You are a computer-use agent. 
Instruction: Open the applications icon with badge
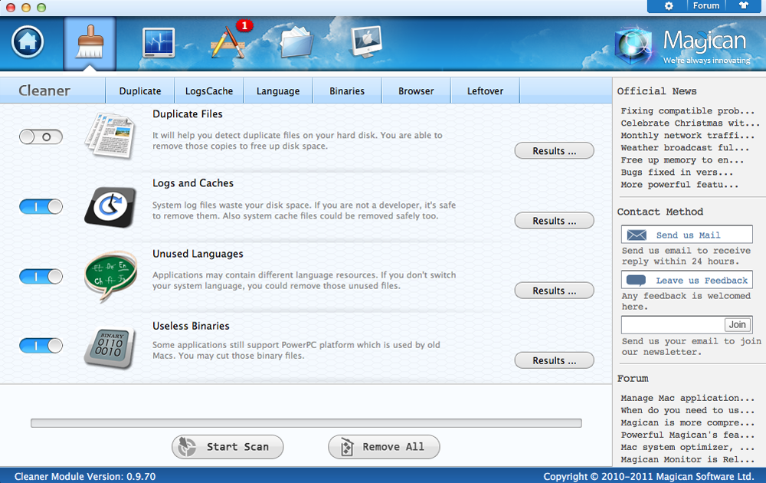(228, 42)
